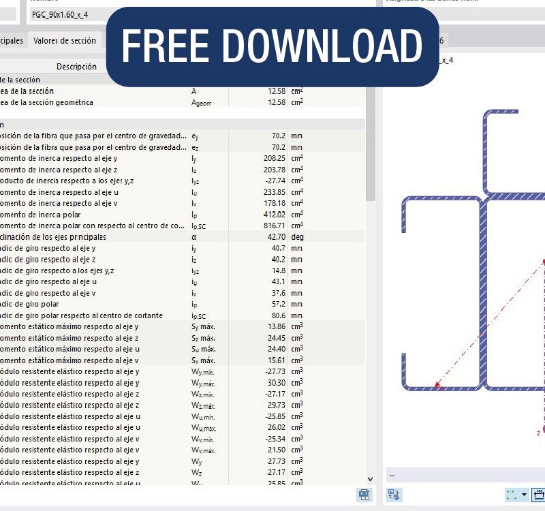
Task: Select the Sy máx. value 13.86
Action: click(x=277, y=327)
